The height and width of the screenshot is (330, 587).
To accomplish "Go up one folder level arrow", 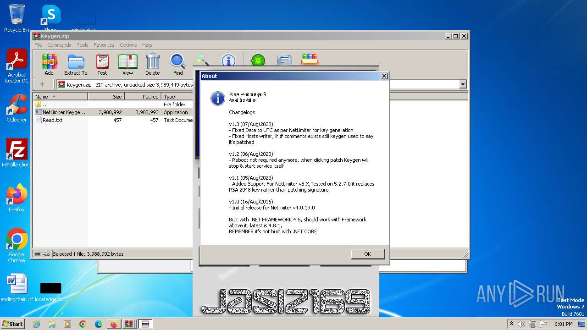I will [x=42, y=84].
